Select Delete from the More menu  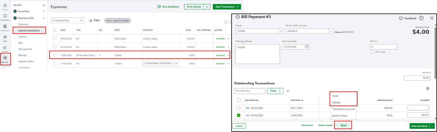[x=336, y=102]
